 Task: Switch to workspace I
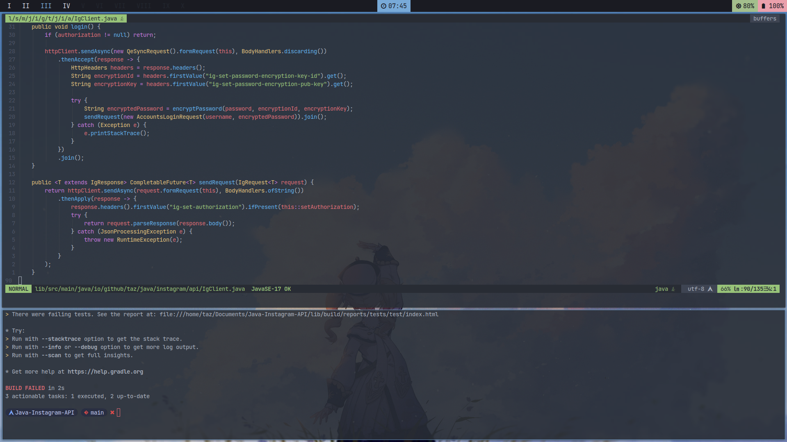pos(9,6)
